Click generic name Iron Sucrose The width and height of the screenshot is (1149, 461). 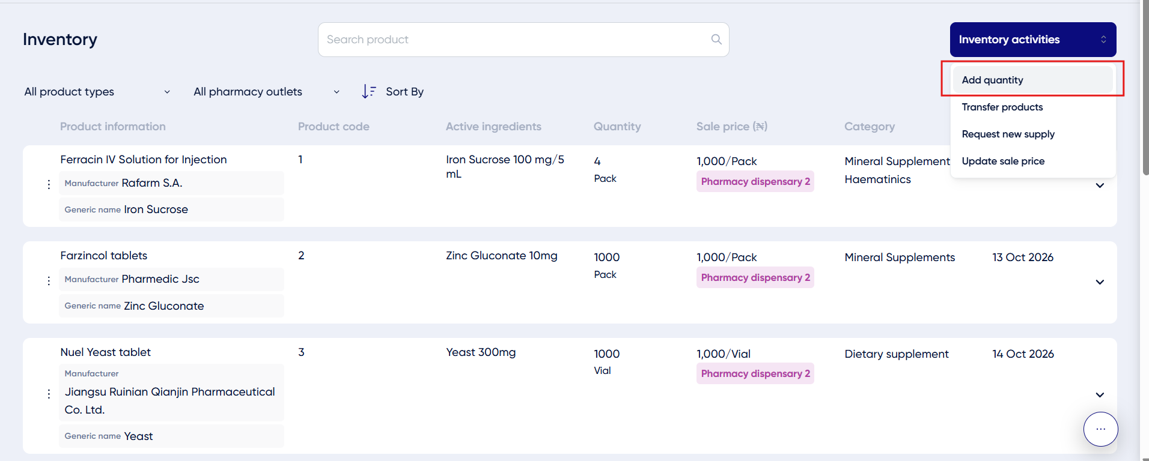coord(156,209)
